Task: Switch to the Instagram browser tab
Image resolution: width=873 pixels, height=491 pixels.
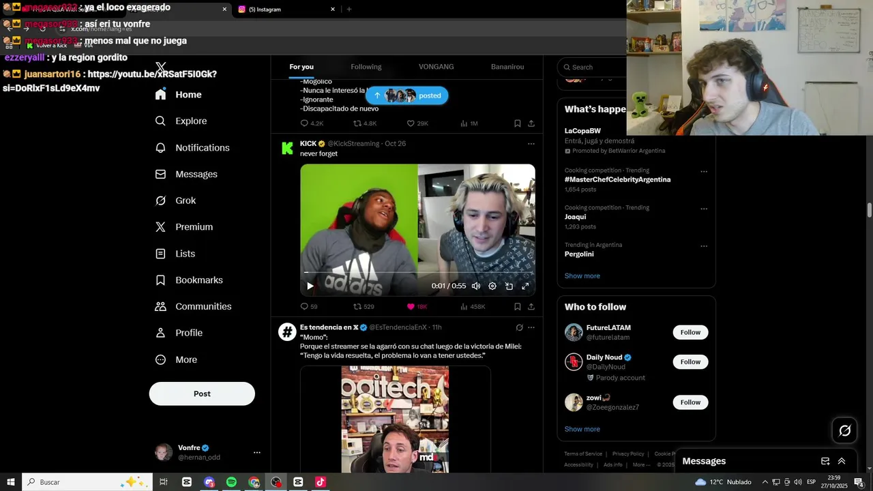Action: (x=285, y=10)
